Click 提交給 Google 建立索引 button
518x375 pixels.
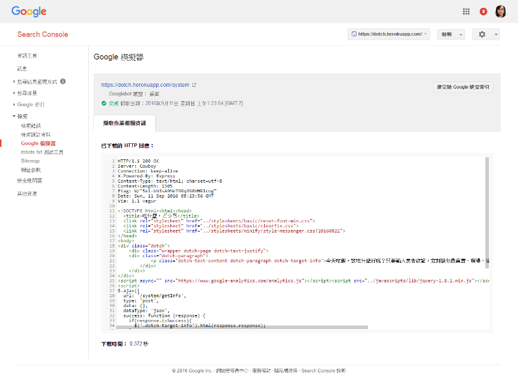[x=463, y=87]
